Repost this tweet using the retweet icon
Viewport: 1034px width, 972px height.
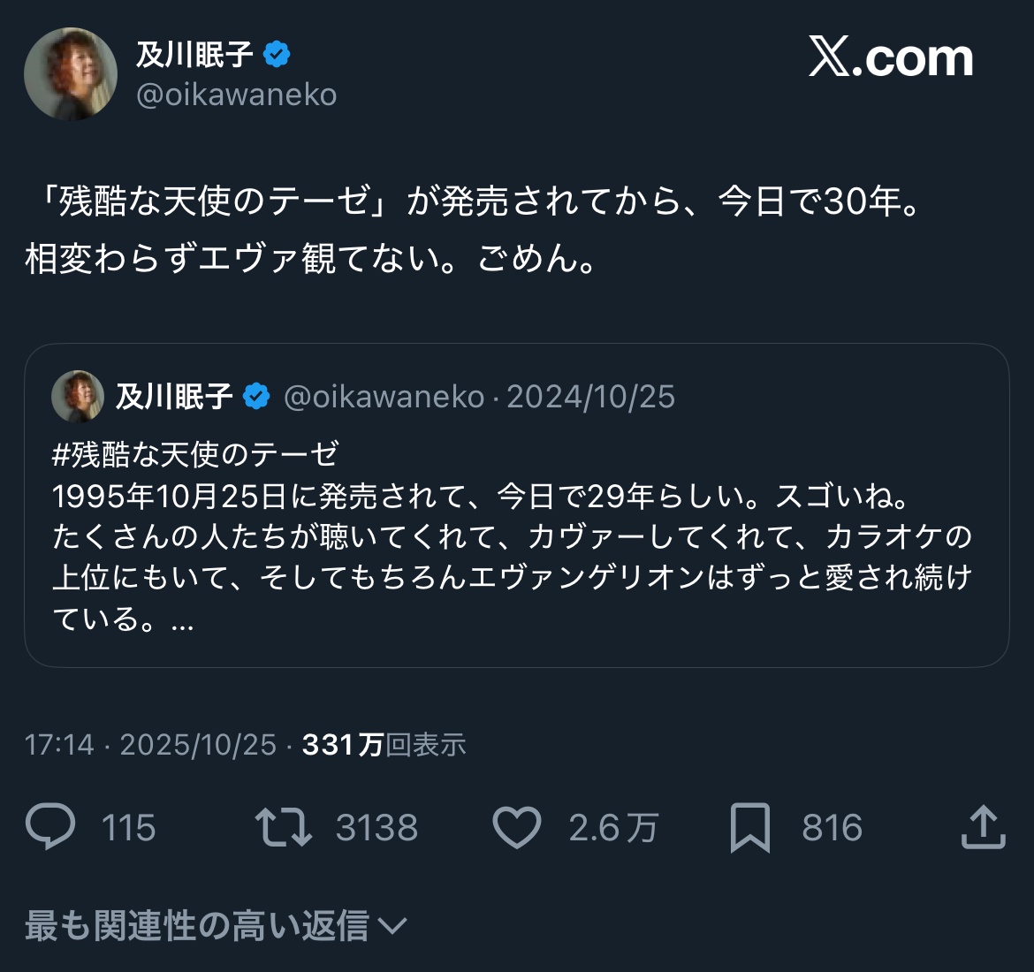[283, 827]
